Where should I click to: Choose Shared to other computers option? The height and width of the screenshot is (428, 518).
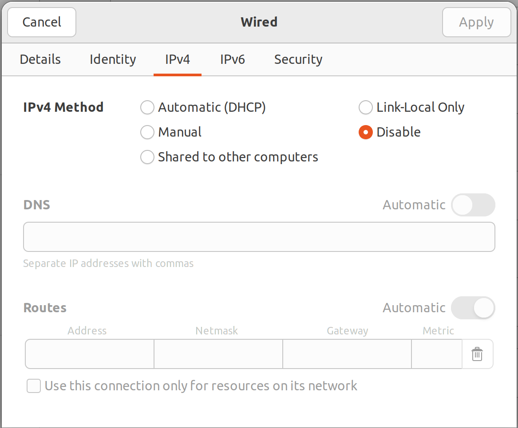(147, 157)
